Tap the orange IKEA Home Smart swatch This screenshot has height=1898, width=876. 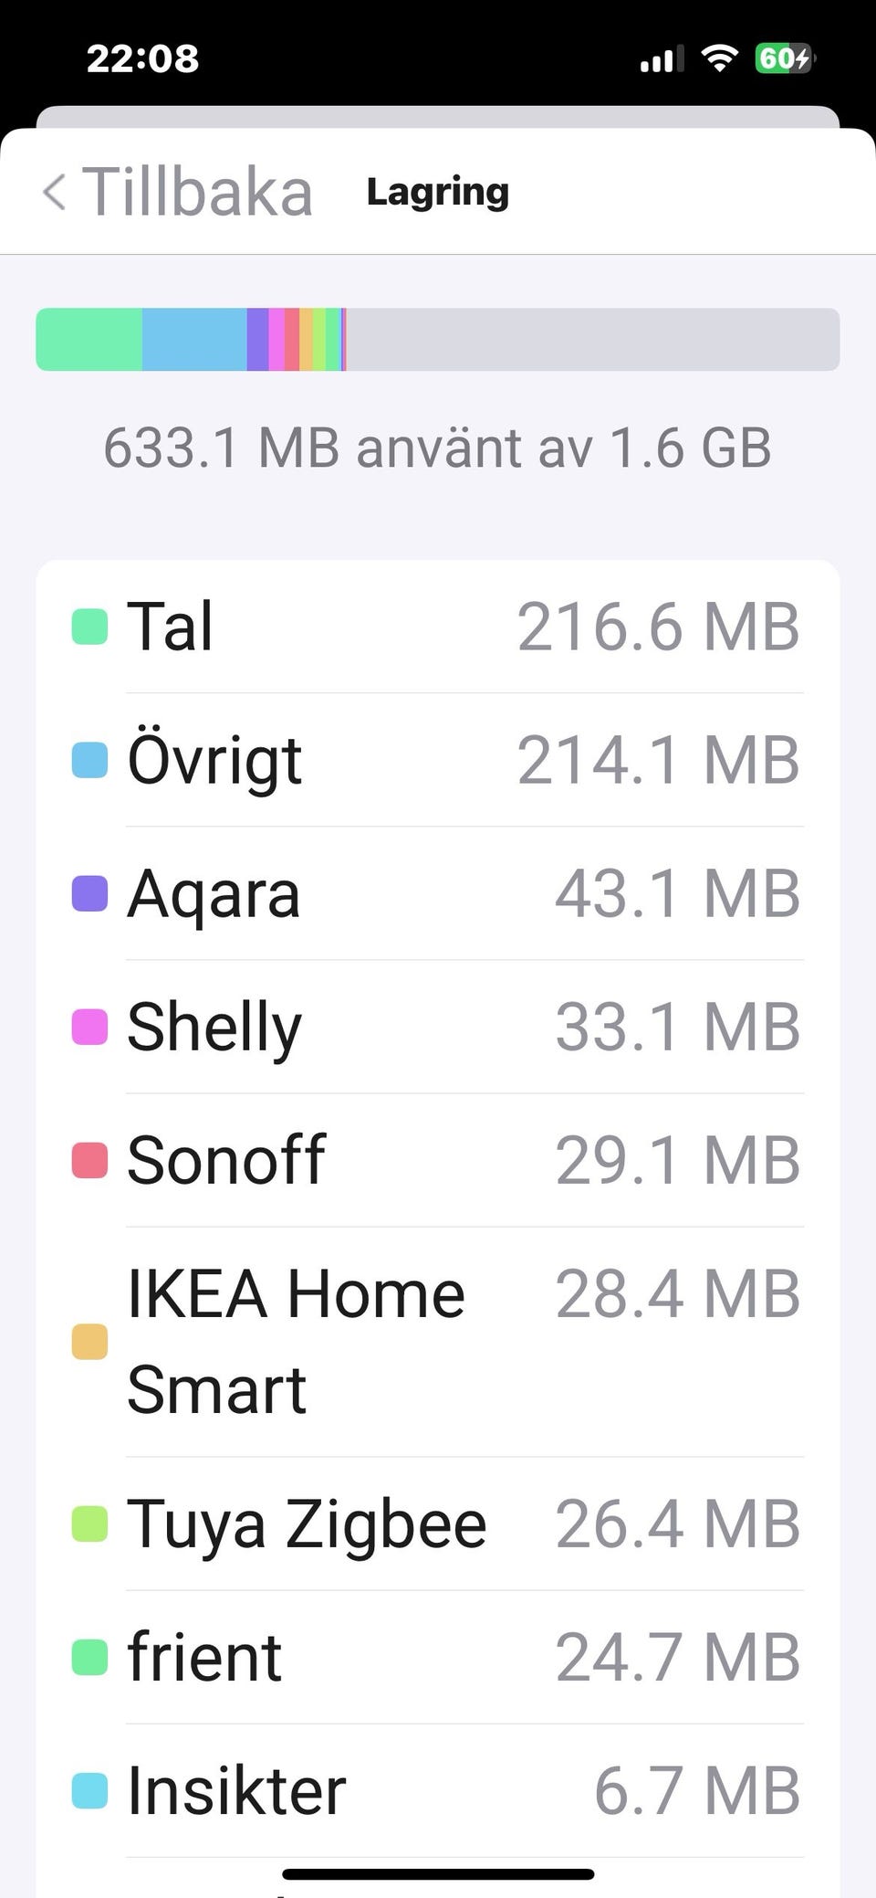pyautogui.click(x=89, y=1342)
